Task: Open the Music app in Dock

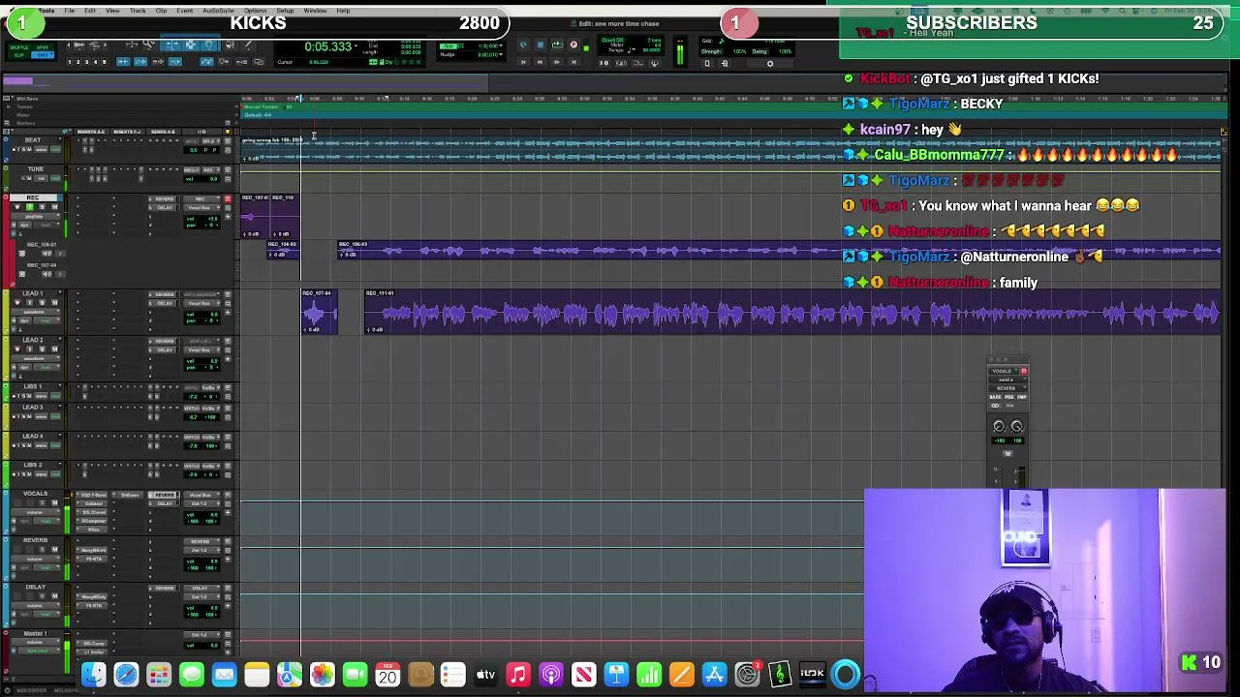Action: click(x=518, y=674)
